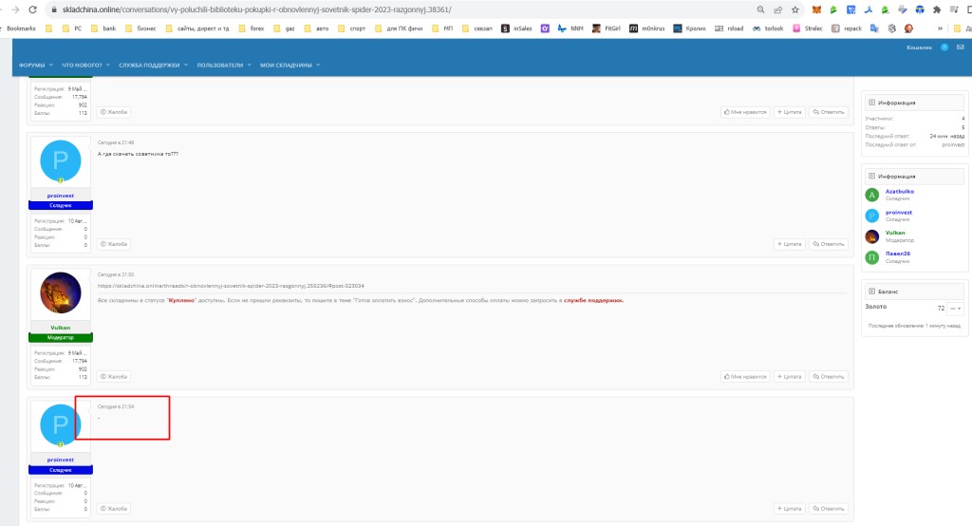The height and width of the screenshot is (526, 972).
Task: Open the ЧТО НОВОГО? menu
Action: coord(82,66)
